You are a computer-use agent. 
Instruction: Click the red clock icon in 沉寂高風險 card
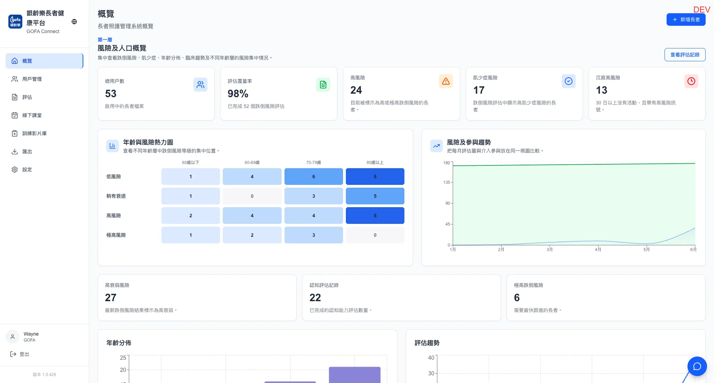[691, 81]
